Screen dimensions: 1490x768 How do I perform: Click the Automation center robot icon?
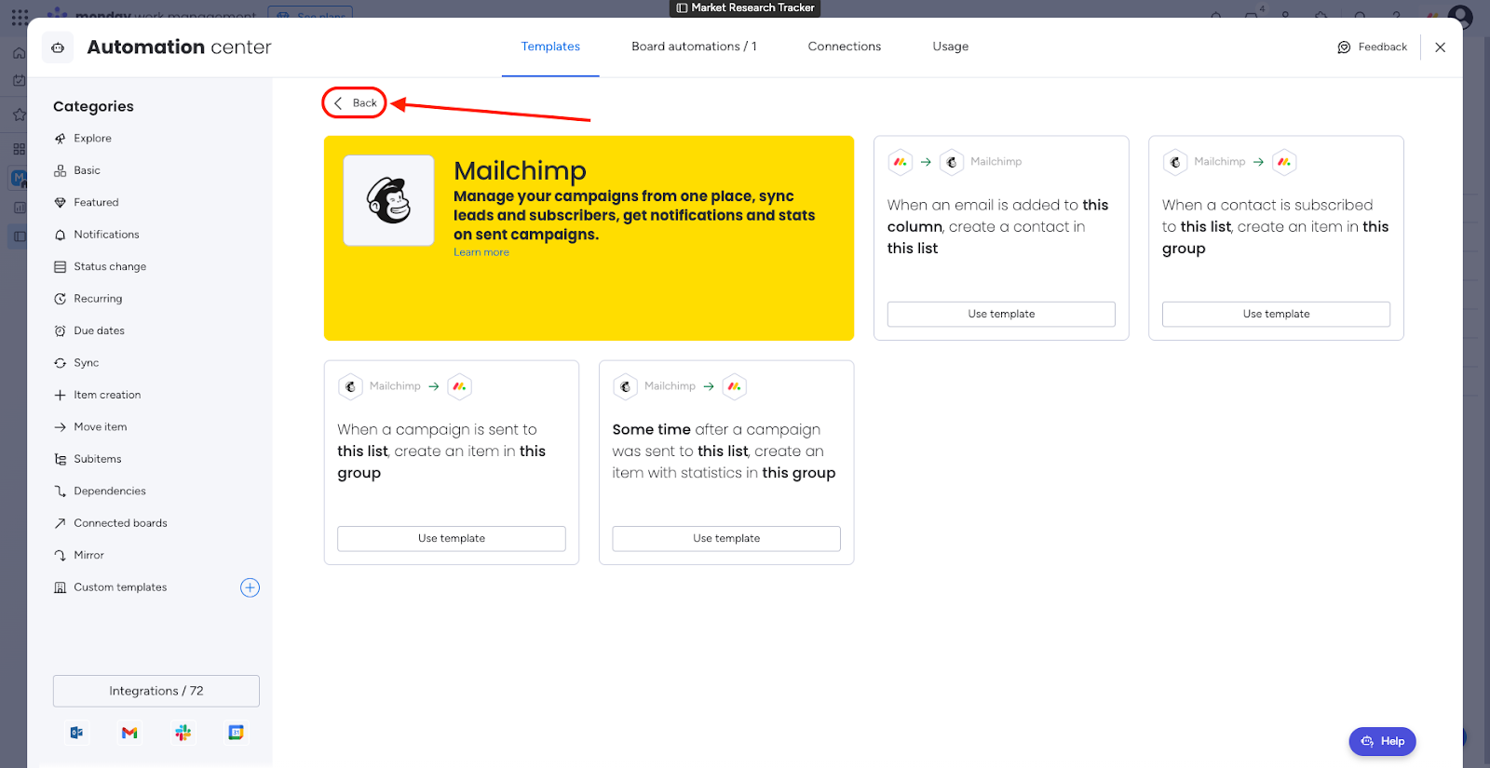click(x=58, y=47)
